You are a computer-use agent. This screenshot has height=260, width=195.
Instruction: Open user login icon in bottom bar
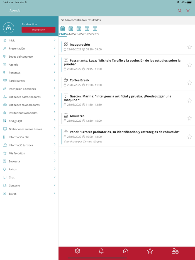[x=175, y=251]
